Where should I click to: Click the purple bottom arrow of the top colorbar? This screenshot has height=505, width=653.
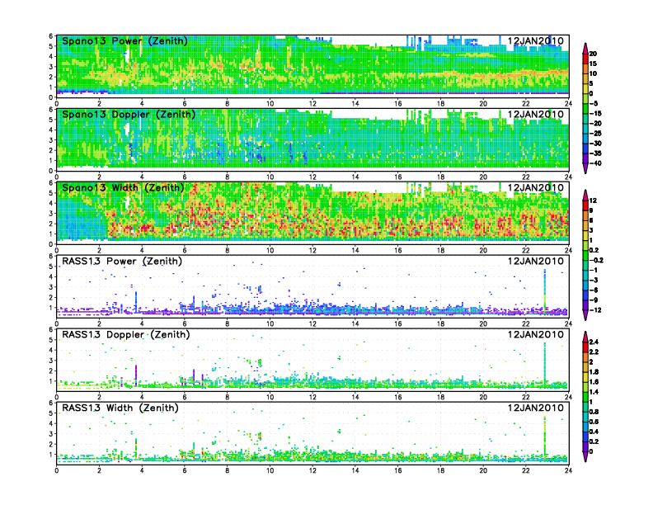585,168
